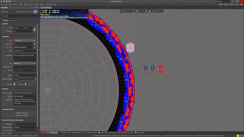Image resolution: width=244 pixels, height=137 pixels.
Task: Switch to the General tab
Action: (x=5, y=21)
